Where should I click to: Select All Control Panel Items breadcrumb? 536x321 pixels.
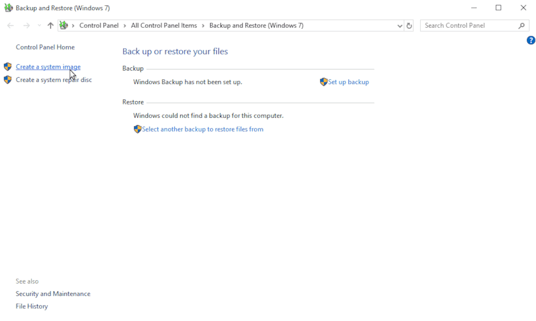click(164, 26)
